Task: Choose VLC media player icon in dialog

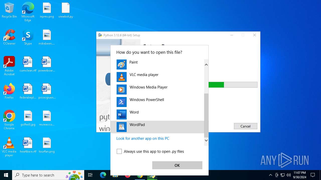Action: 122,77
